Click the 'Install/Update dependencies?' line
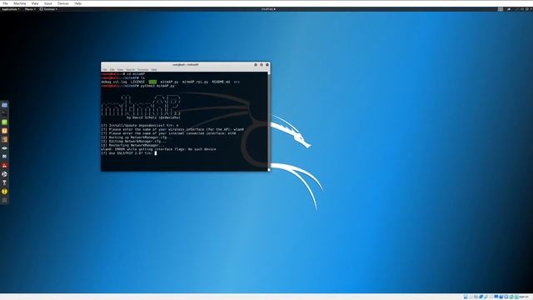 (x=140, y=126)
